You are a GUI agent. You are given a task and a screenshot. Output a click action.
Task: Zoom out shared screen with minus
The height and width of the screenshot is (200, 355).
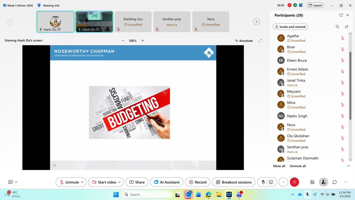coord(123,41)
